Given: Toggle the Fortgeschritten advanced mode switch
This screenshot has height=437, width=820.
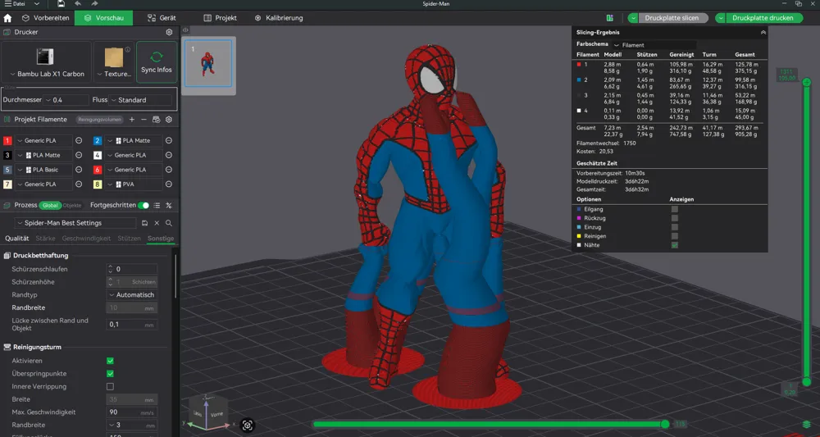Looking at the screenshot, I should click(143, 206).
